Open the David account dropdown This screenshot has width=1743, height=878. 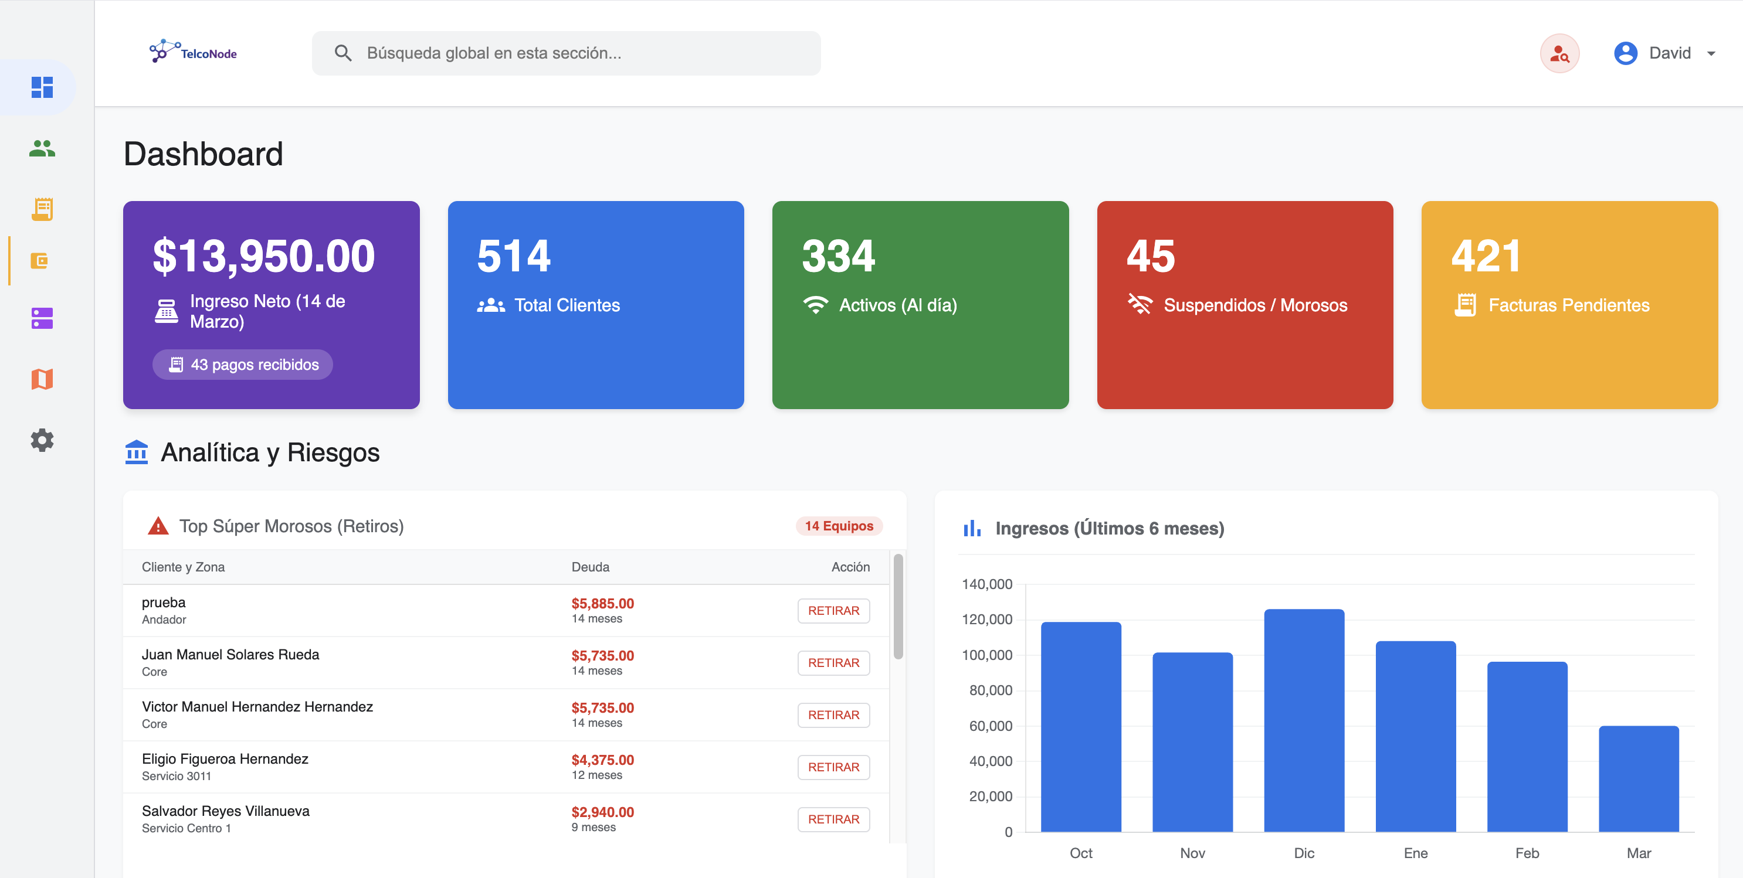(1667, 53)
